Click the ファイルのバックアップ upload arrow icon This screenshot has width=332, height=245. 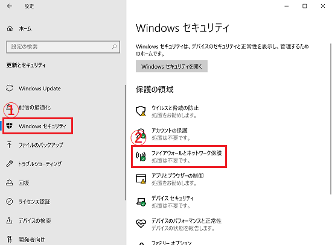click(x=9, y=144)
